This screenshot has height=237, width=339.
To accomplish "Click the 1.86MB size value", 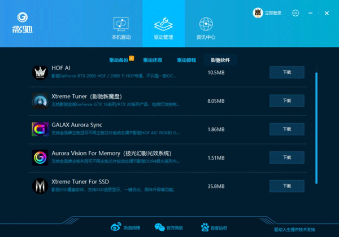I will [x=216, y=130].
